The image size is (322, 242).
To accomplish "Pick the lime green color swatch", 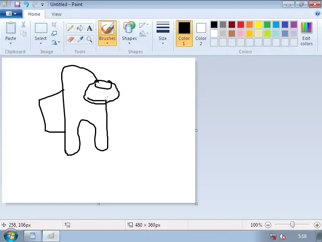I will [267, 33].
